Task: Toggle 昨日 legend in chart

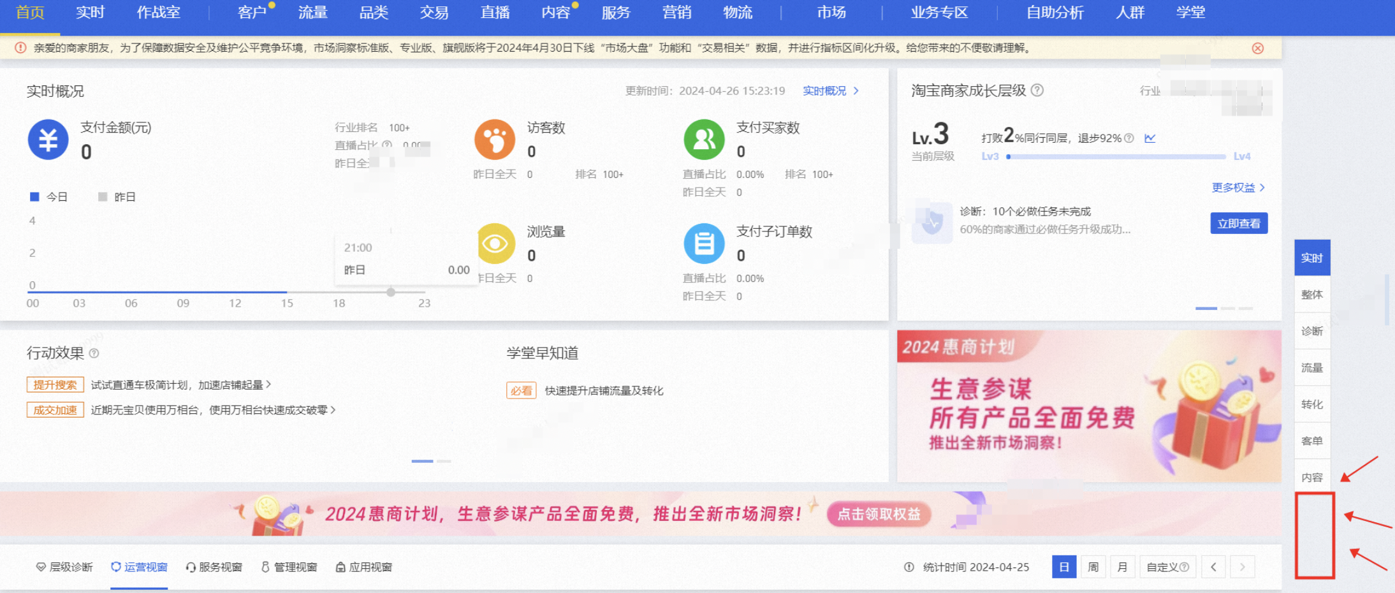Action: [x=117, y=197]
